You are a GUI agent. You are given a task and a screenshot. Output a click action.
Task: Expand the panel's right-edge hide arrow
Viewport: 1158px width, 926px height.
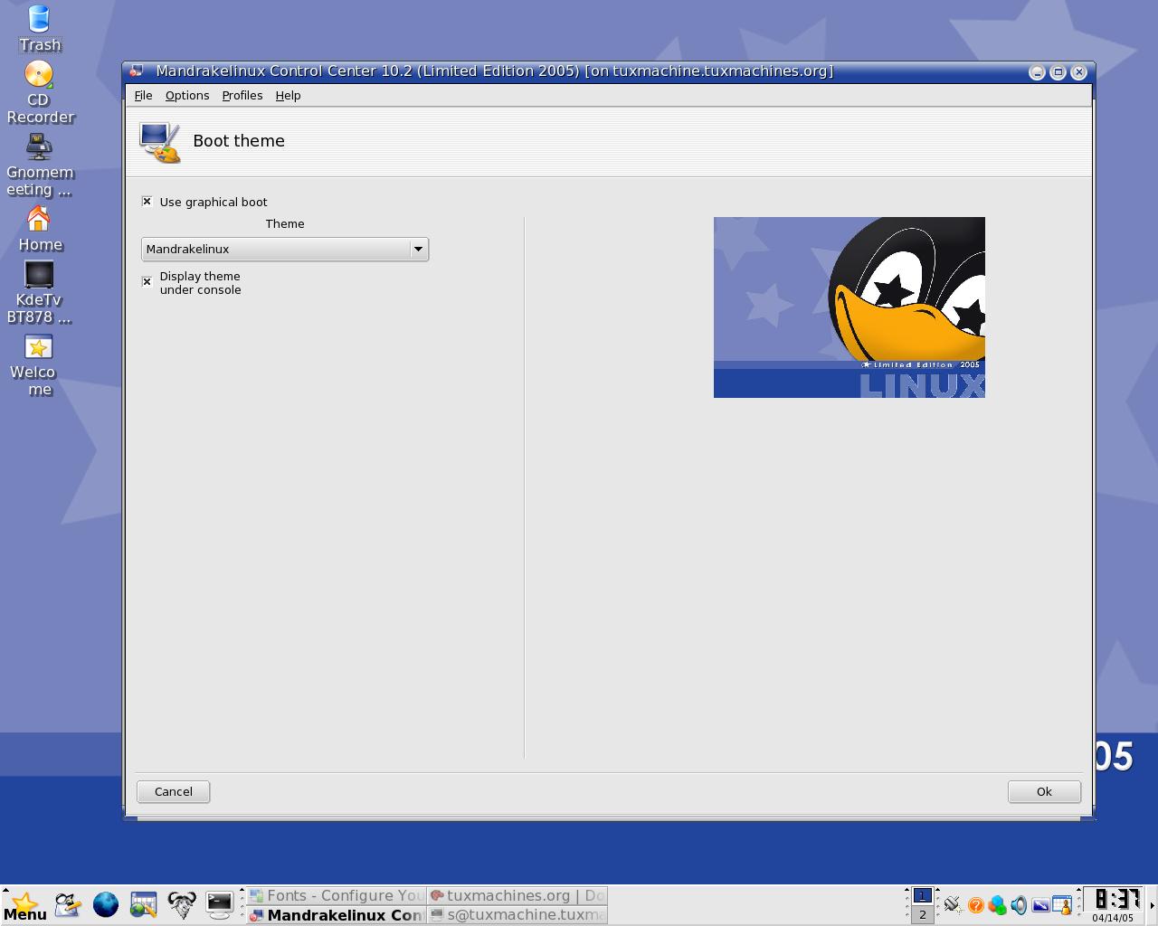(x=1152, y=905)
